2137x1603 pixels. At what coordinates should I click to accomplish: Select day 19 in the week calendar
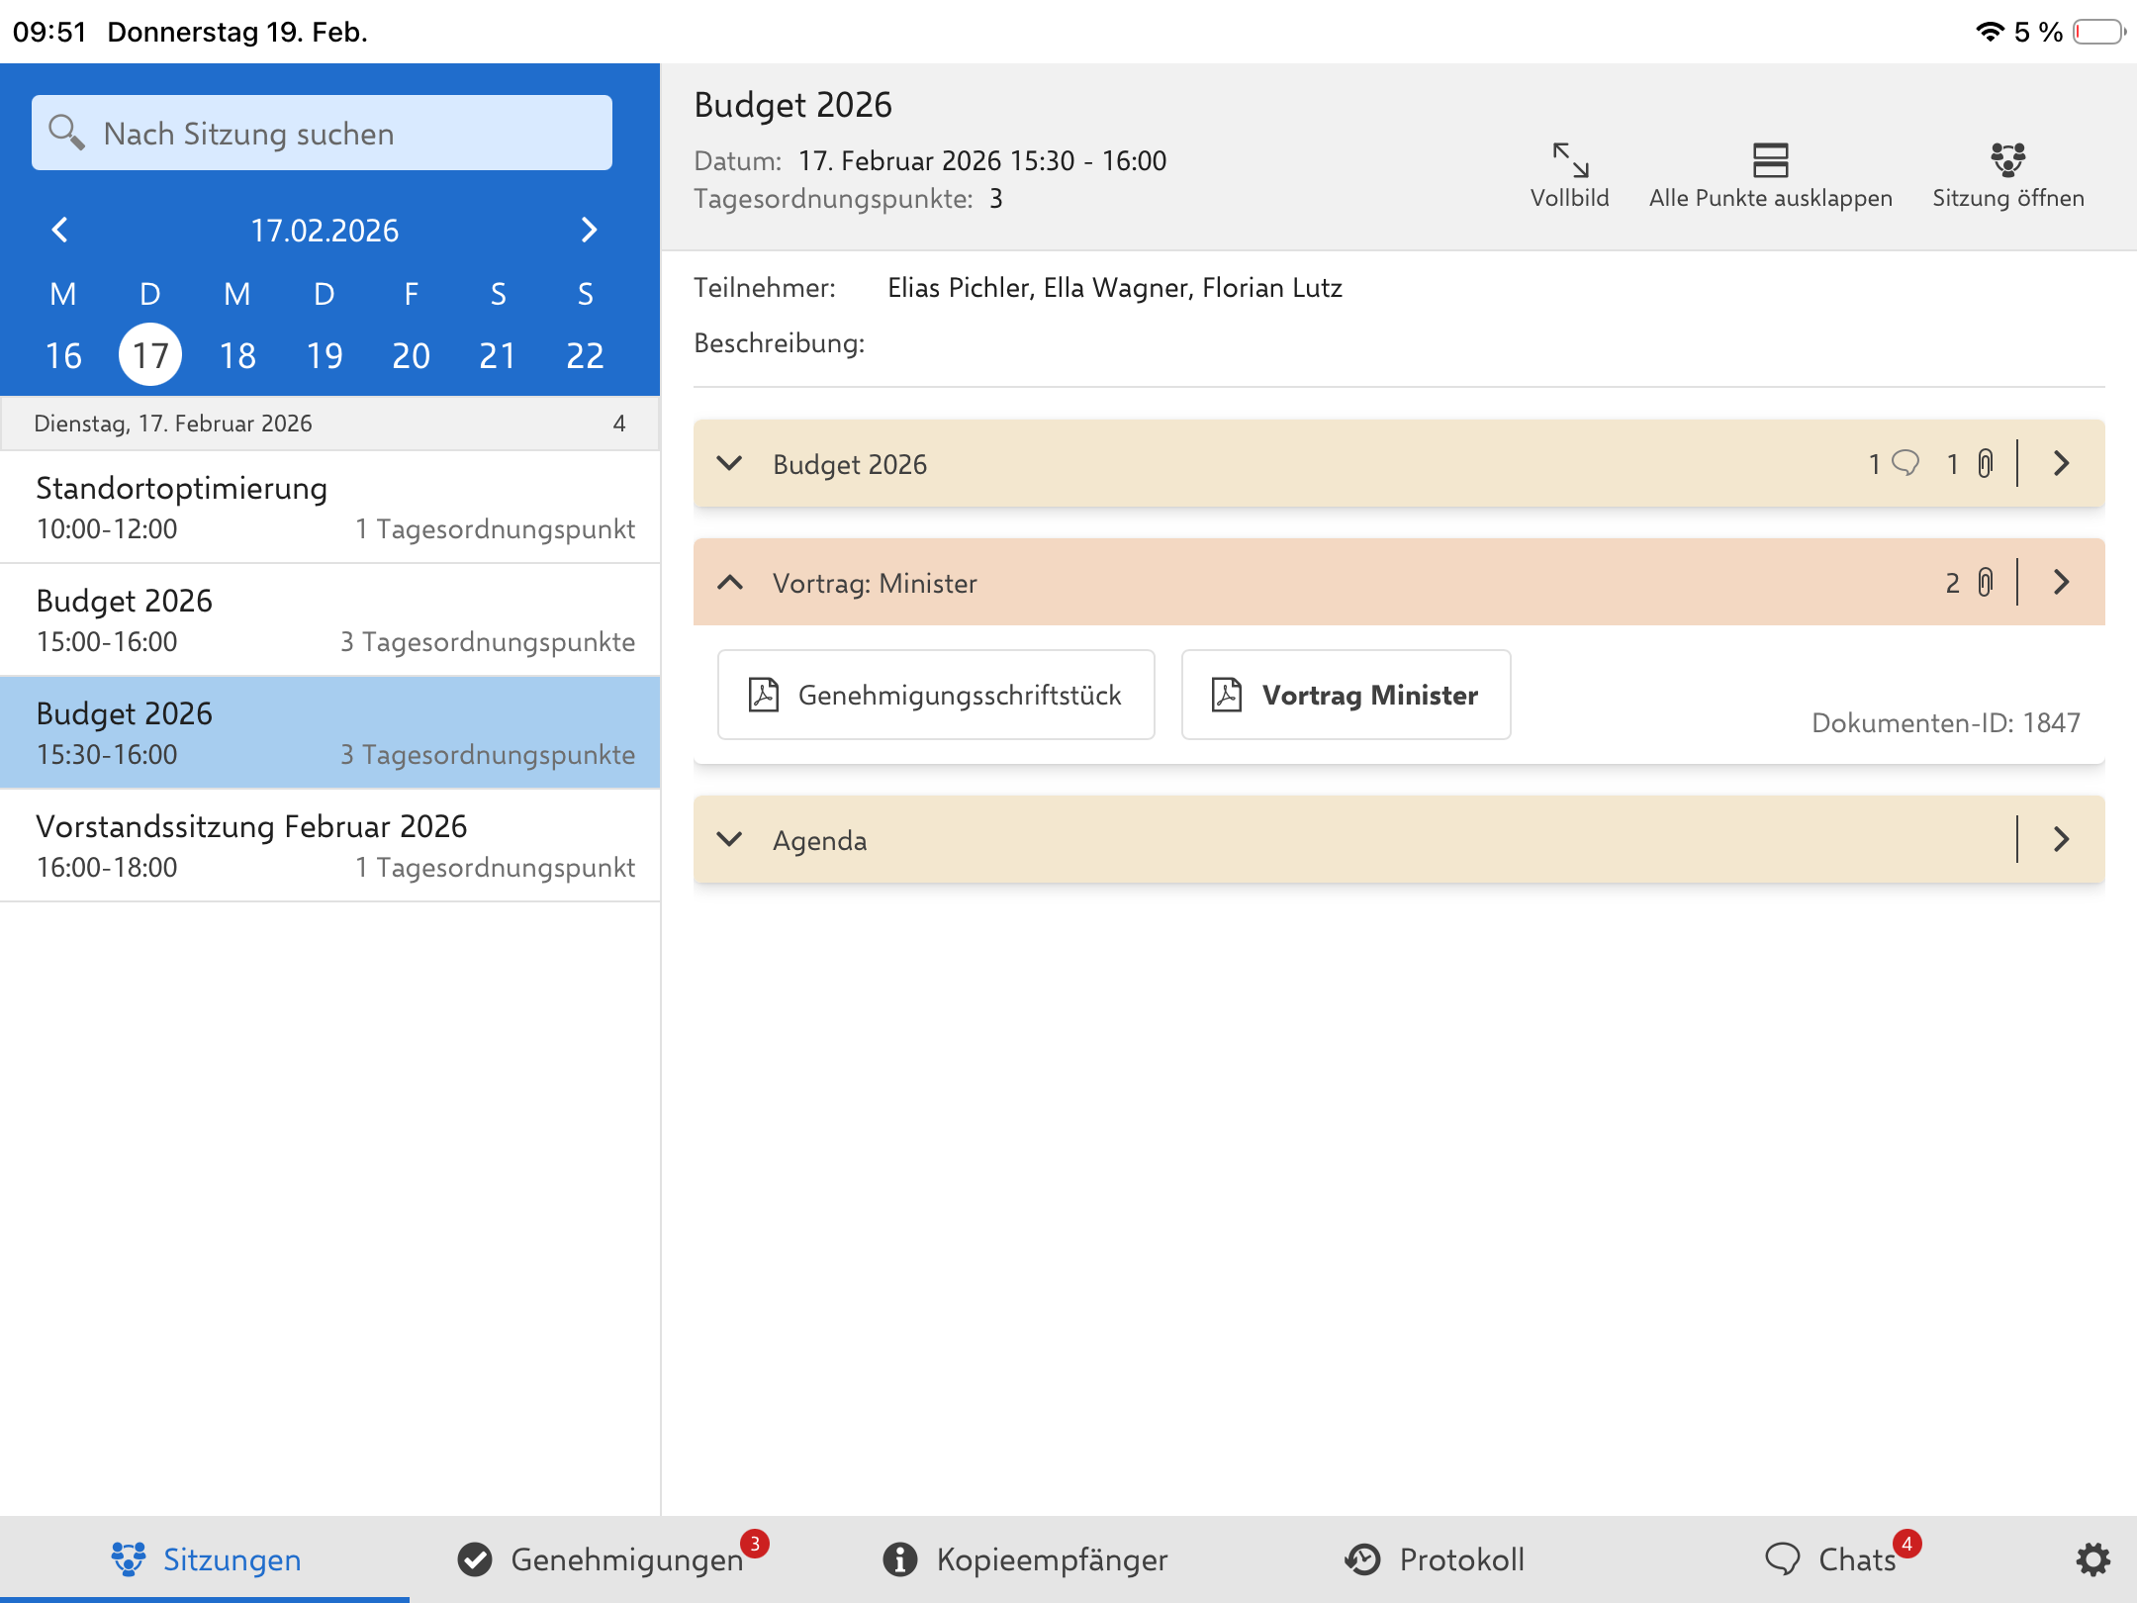point(324,354)
